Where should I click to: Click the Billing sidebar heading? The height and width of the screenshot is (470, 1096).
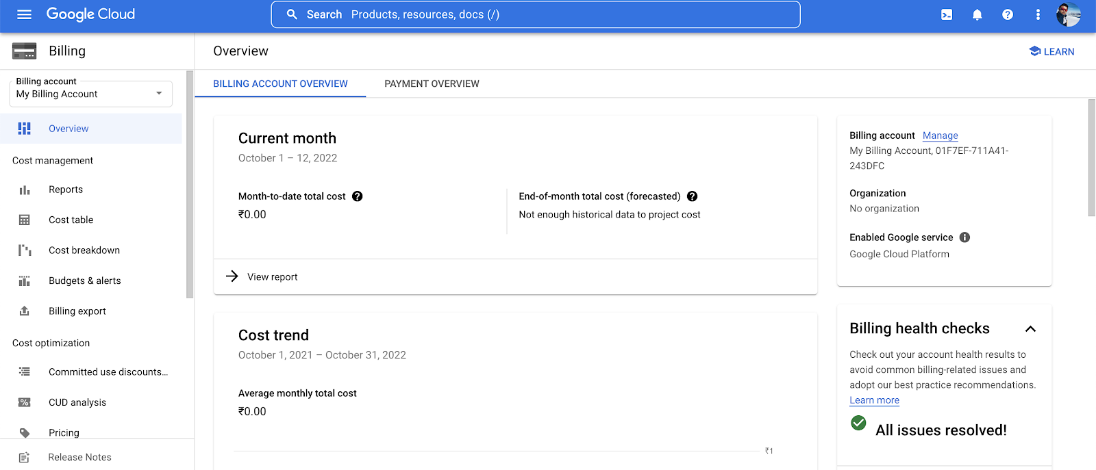pos(67,51)
